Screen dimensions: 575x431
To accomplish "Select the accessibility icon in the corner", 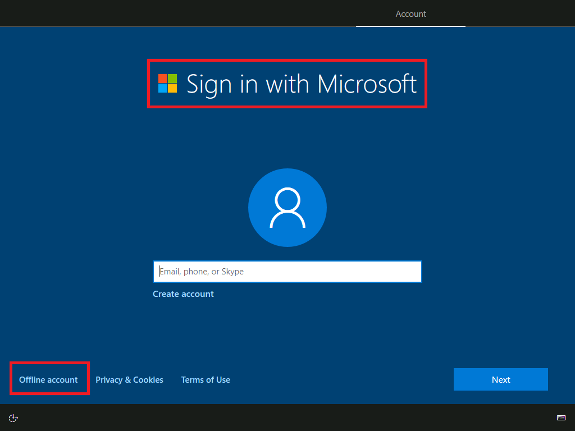I will (x=13, y=418).
